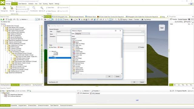This screenshot has height=109, width=194.
Task: Click the Select by ID icon
Action: (x=42, y=8)
